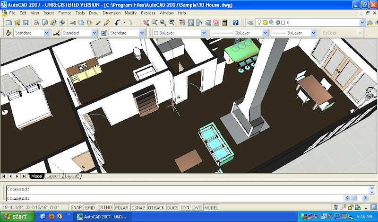Click the ByLayer lineweight selector

pyautogui.click(x=293, y=33)
